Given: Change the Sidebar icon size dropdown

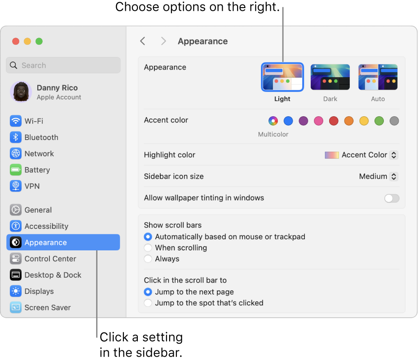Looking at the screenshot, I should pyautogui.click(x=394, y=177).
